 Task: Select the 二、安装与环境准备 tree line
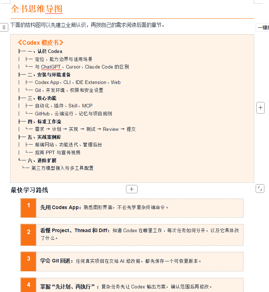(44, 75)
